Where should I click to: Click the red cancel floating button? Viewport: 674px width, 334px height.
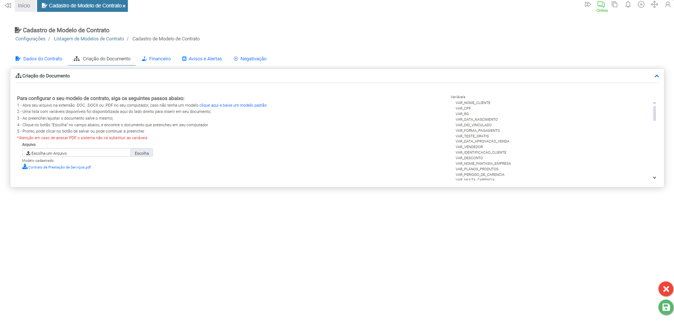tap(665, 289)
